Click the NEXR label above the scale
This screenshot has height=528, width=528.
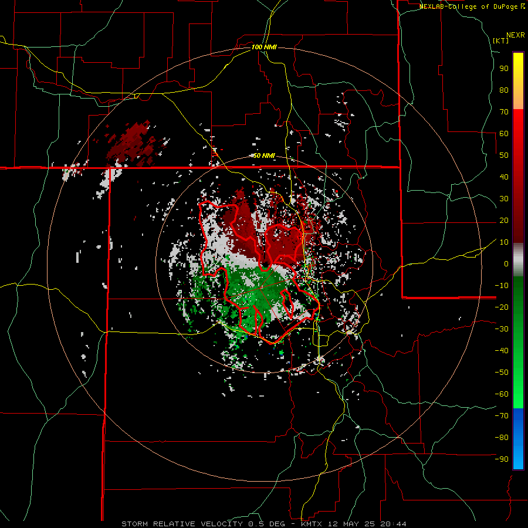(516, 35)
